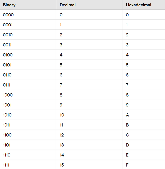Click binary value 0101
The width and height of the screenshot is (165, 169).
pyautogui.click(x=8, y=65)
